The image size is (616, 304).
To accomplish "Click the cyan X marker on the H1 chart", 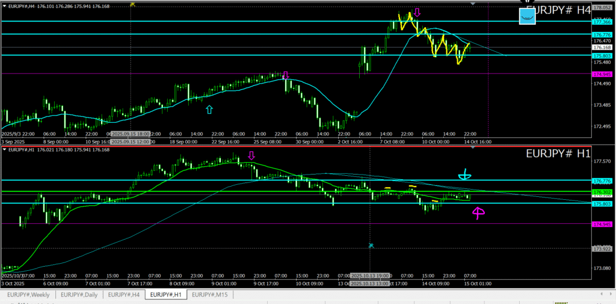I will [x=371, y=246].
